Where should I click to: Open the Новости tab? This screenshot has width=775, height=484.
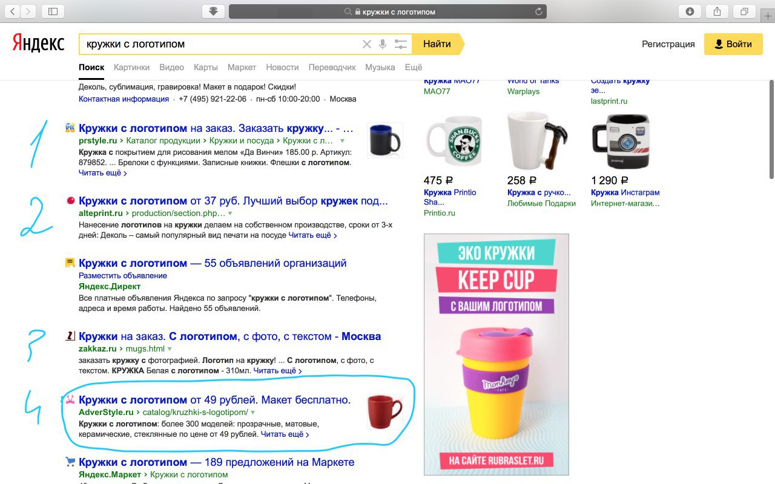(x=282, y=67)
